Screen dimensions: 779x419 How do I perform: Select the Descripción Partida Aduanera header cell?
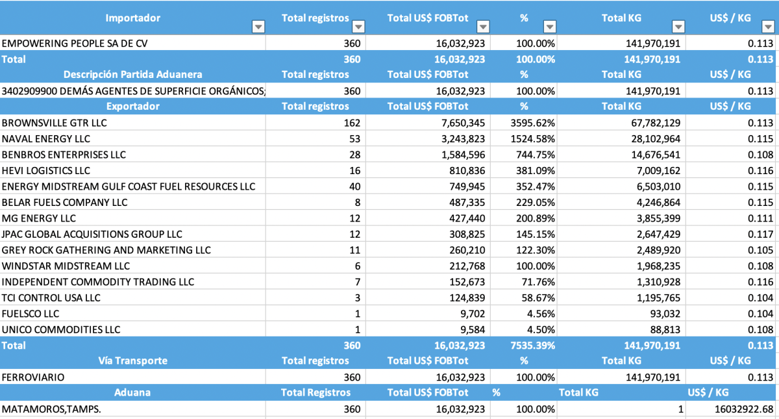[132, 75]
